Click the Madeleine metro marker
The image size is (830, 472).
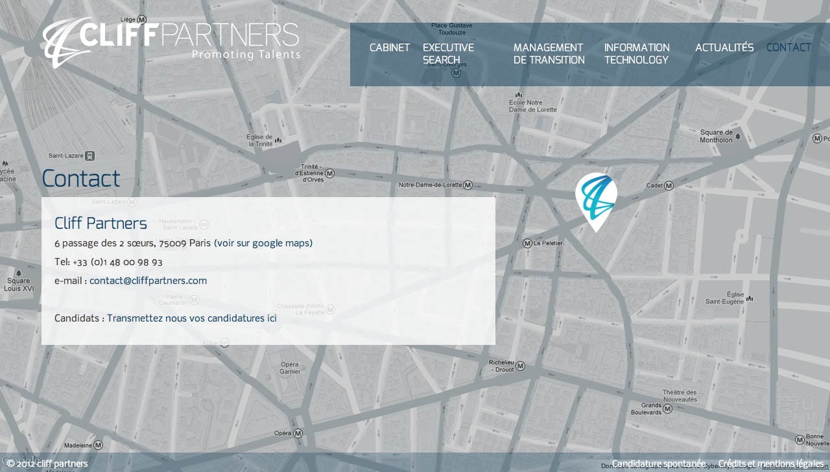coord(98,445)
